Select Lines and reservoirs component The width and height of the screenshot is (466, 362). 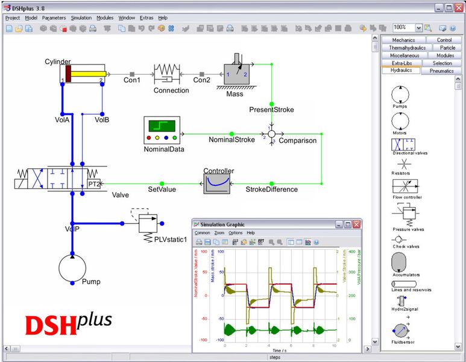coord(404,284)
